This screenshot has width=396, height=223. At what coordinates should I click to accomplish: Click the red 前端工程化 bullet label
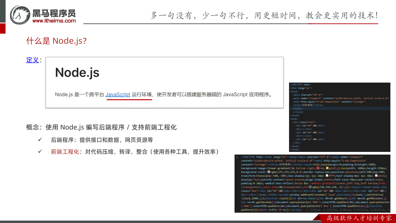click(x=65, y=152)
